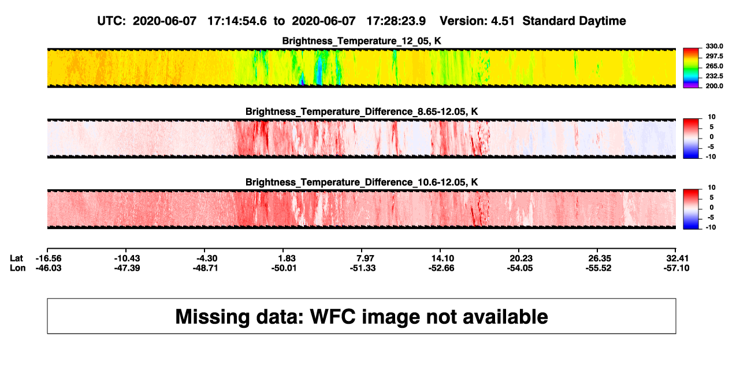Click the longitude value '-46.03'
751x385 pixels.
click(50, 268)
